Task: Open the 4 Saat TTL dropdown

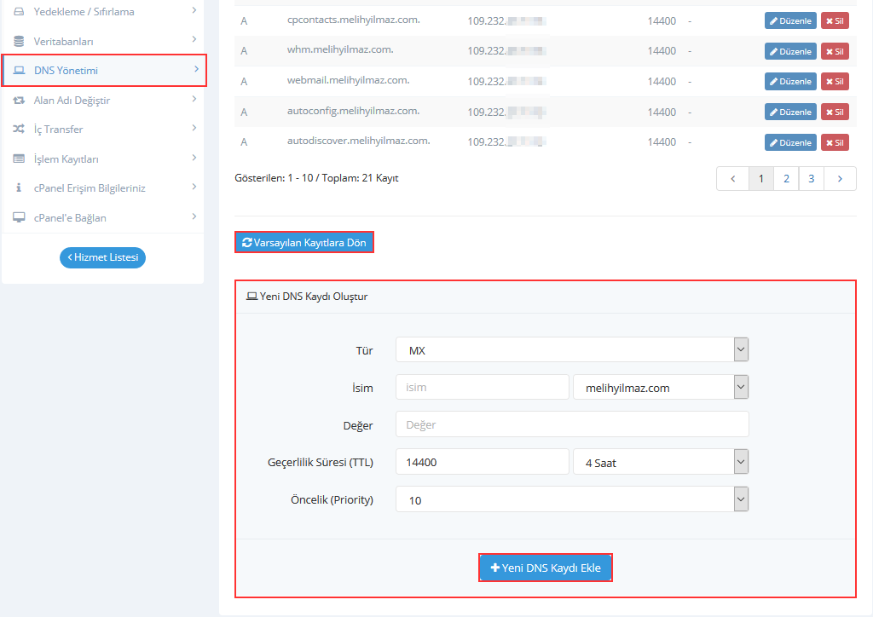Action: (x=661, y=463)
